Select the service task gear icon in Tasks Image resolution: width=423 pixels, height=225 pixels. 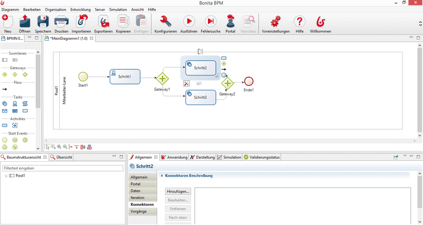pyautogui.click(x=4, y=104)
